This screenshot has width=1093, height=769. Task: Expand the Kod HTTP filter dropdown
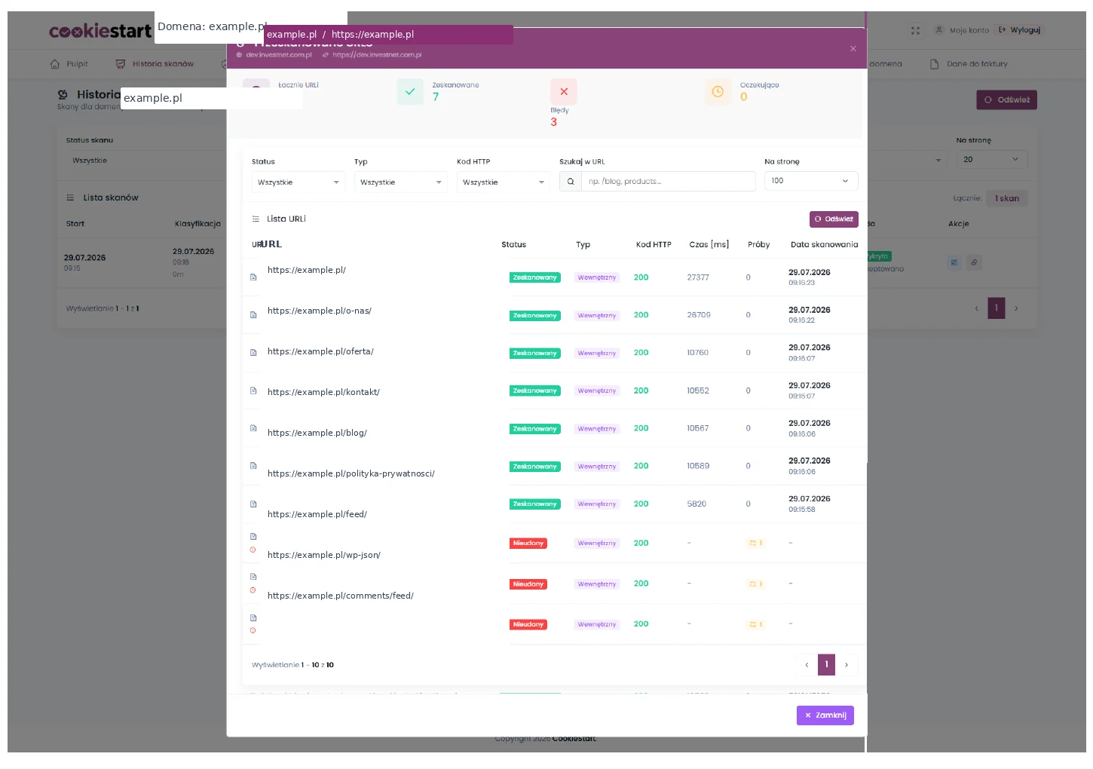coord(504,182)
